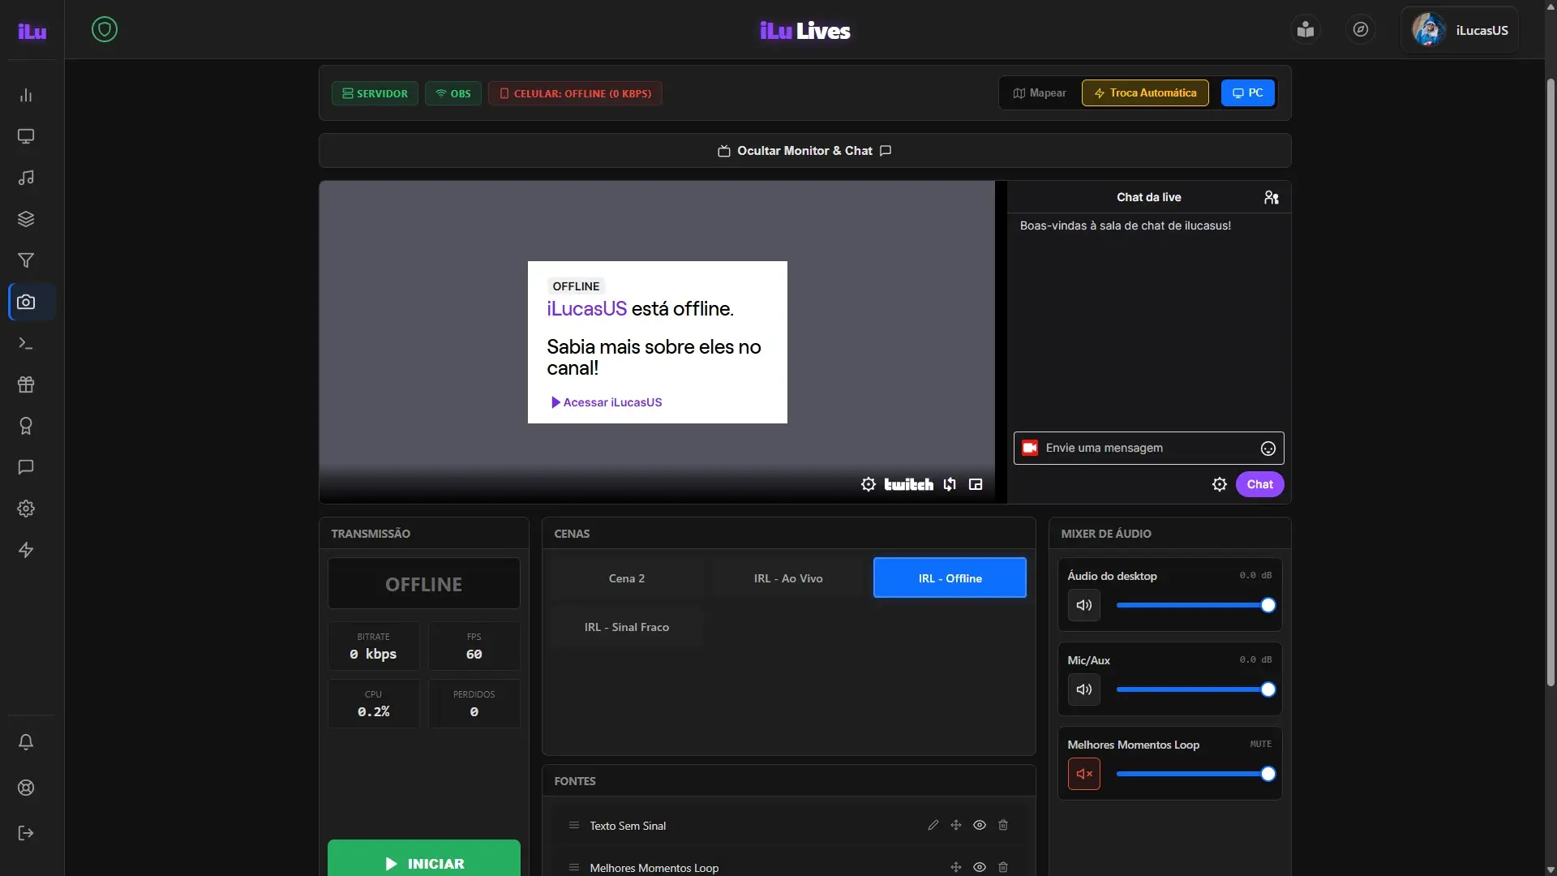Image resolution: width=1557 pixels, height=876 pixels.
Task: Click the layout icon on the player bar
Action: point(976,484)
